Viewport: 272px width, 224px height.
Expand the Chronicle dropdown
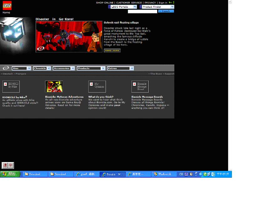point(42,68)
